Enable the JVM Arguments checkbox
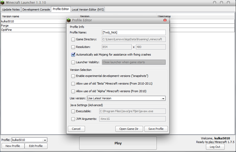The image size is (236, 152). 73,119
